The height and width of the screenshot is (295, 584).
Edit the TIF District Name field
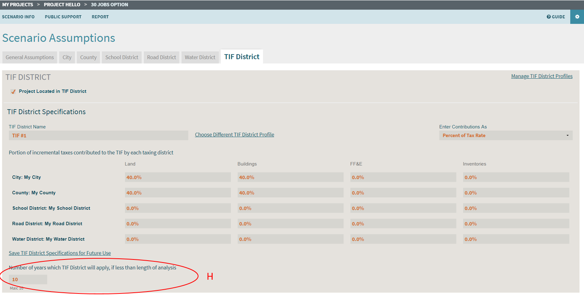(x=98, y=135)
